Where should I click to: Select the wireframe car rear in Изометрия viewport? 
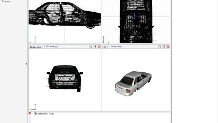65,79
